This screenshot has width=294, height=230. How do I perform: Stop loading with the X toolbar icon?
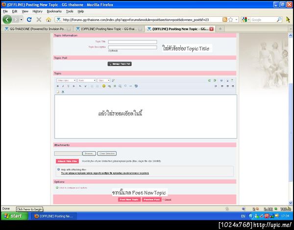pos(39,20)
